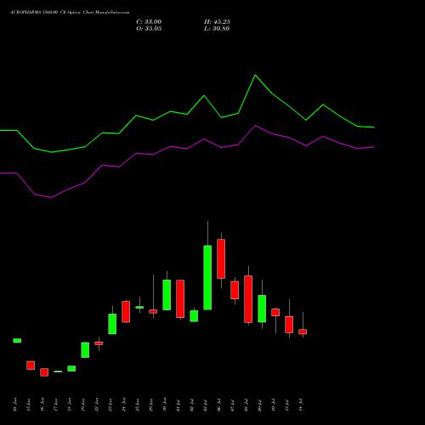425x425 pixels.
Task: Click the 24 Jun date label
Action: (124, 405)
